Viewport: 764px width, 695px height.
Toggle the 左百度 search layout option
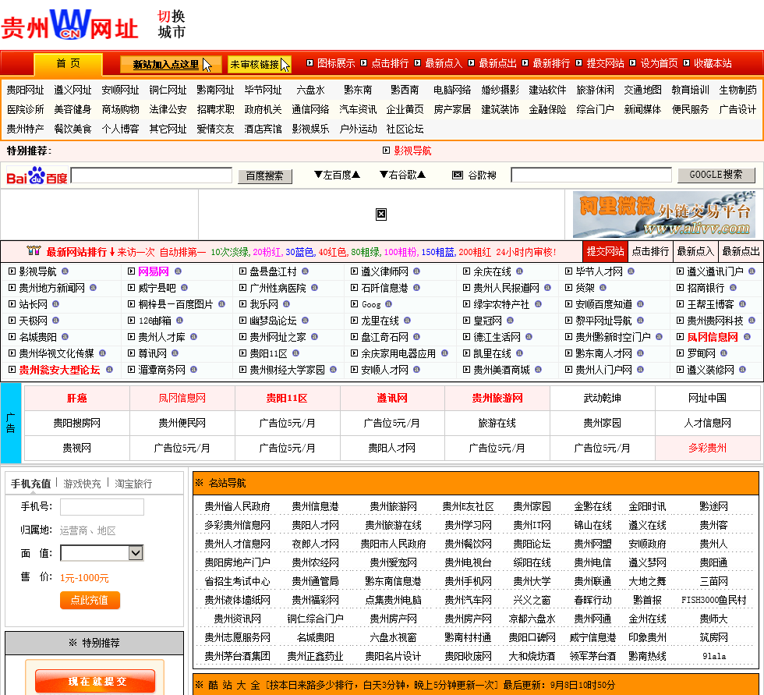tap(337, 175)
